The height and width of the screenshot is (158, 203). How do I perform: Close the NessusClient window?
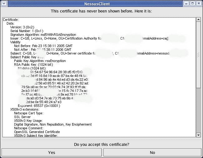[199, 3]
